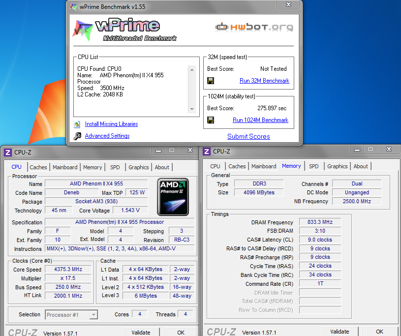Screen dimensions: 401x336
Task: Open the Advanced Settings link
Action: click(107, 136)
